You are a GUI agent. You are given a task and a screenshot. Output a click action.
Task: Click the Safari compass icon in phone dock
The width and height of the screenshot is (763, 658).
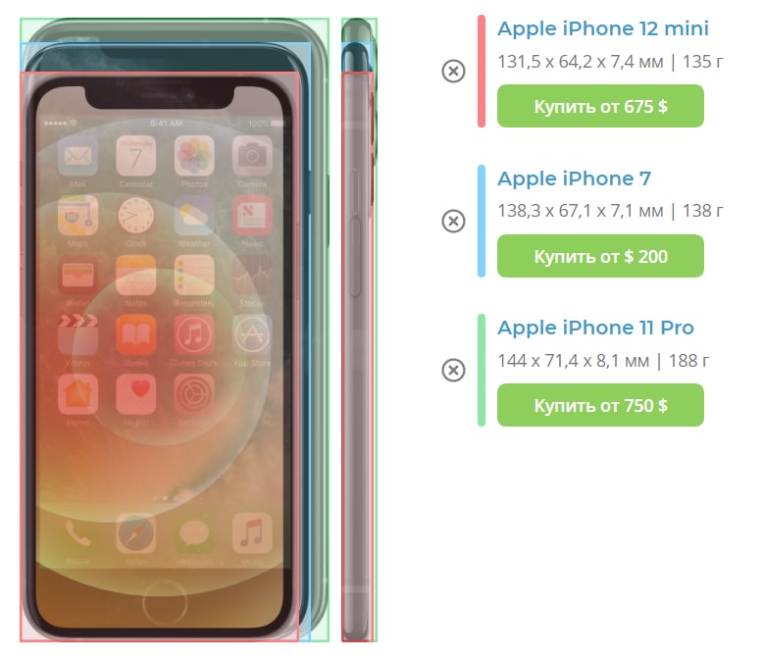click(x=135, y=532)
